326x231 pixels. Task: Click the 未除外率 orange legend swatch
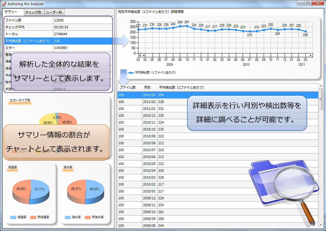click(88, 217)
